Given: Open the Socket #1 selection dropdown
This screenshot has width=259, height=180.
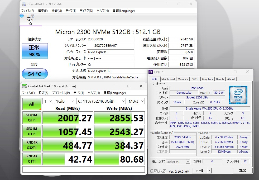Looking at the screenshot, I should [178, 162].
